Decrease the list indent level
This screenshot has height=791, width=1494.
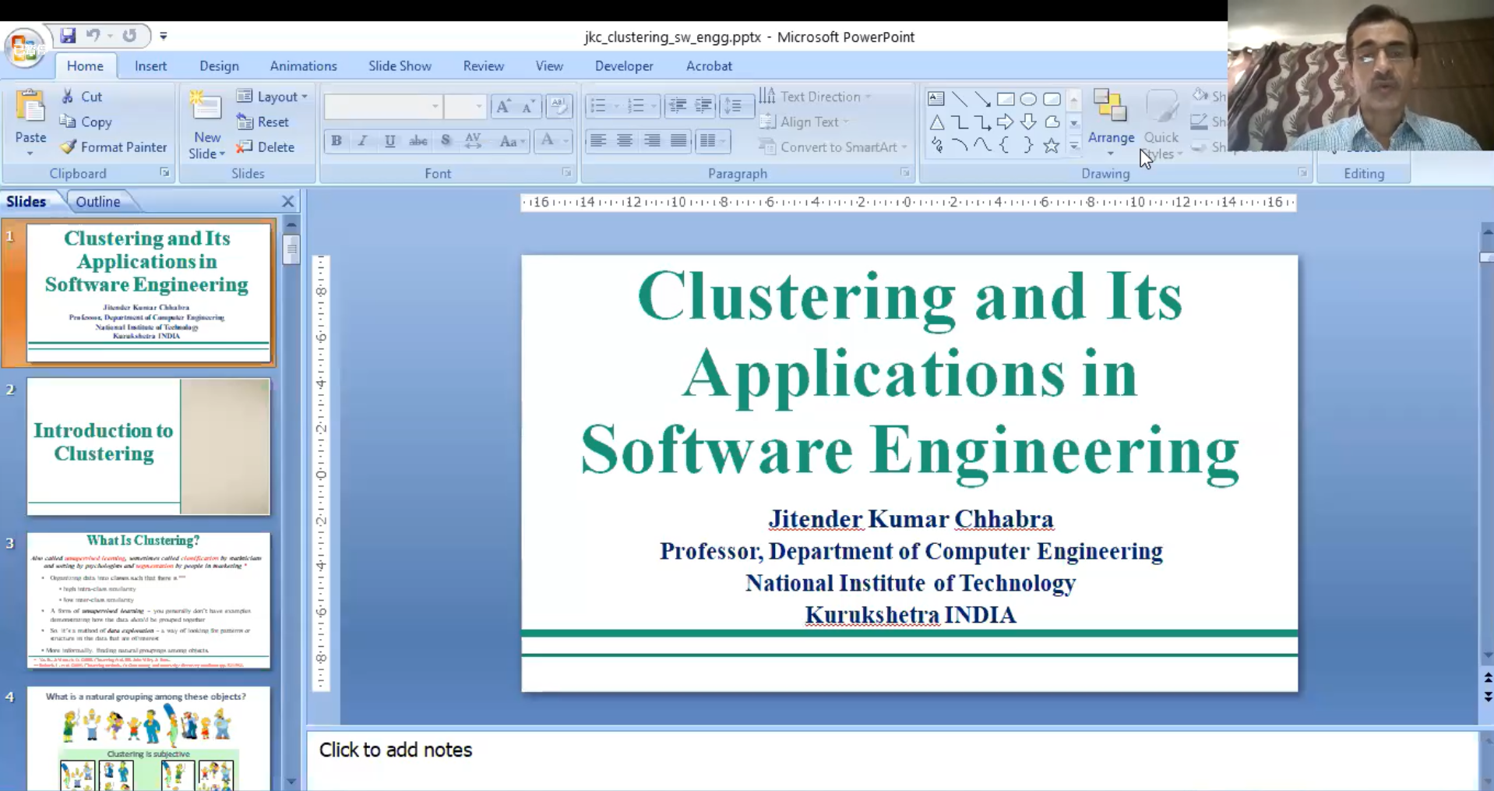coord(677,106)
